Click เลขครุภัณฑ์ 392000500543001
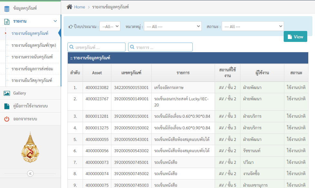315x188 pixels. [x=131, y=139]
